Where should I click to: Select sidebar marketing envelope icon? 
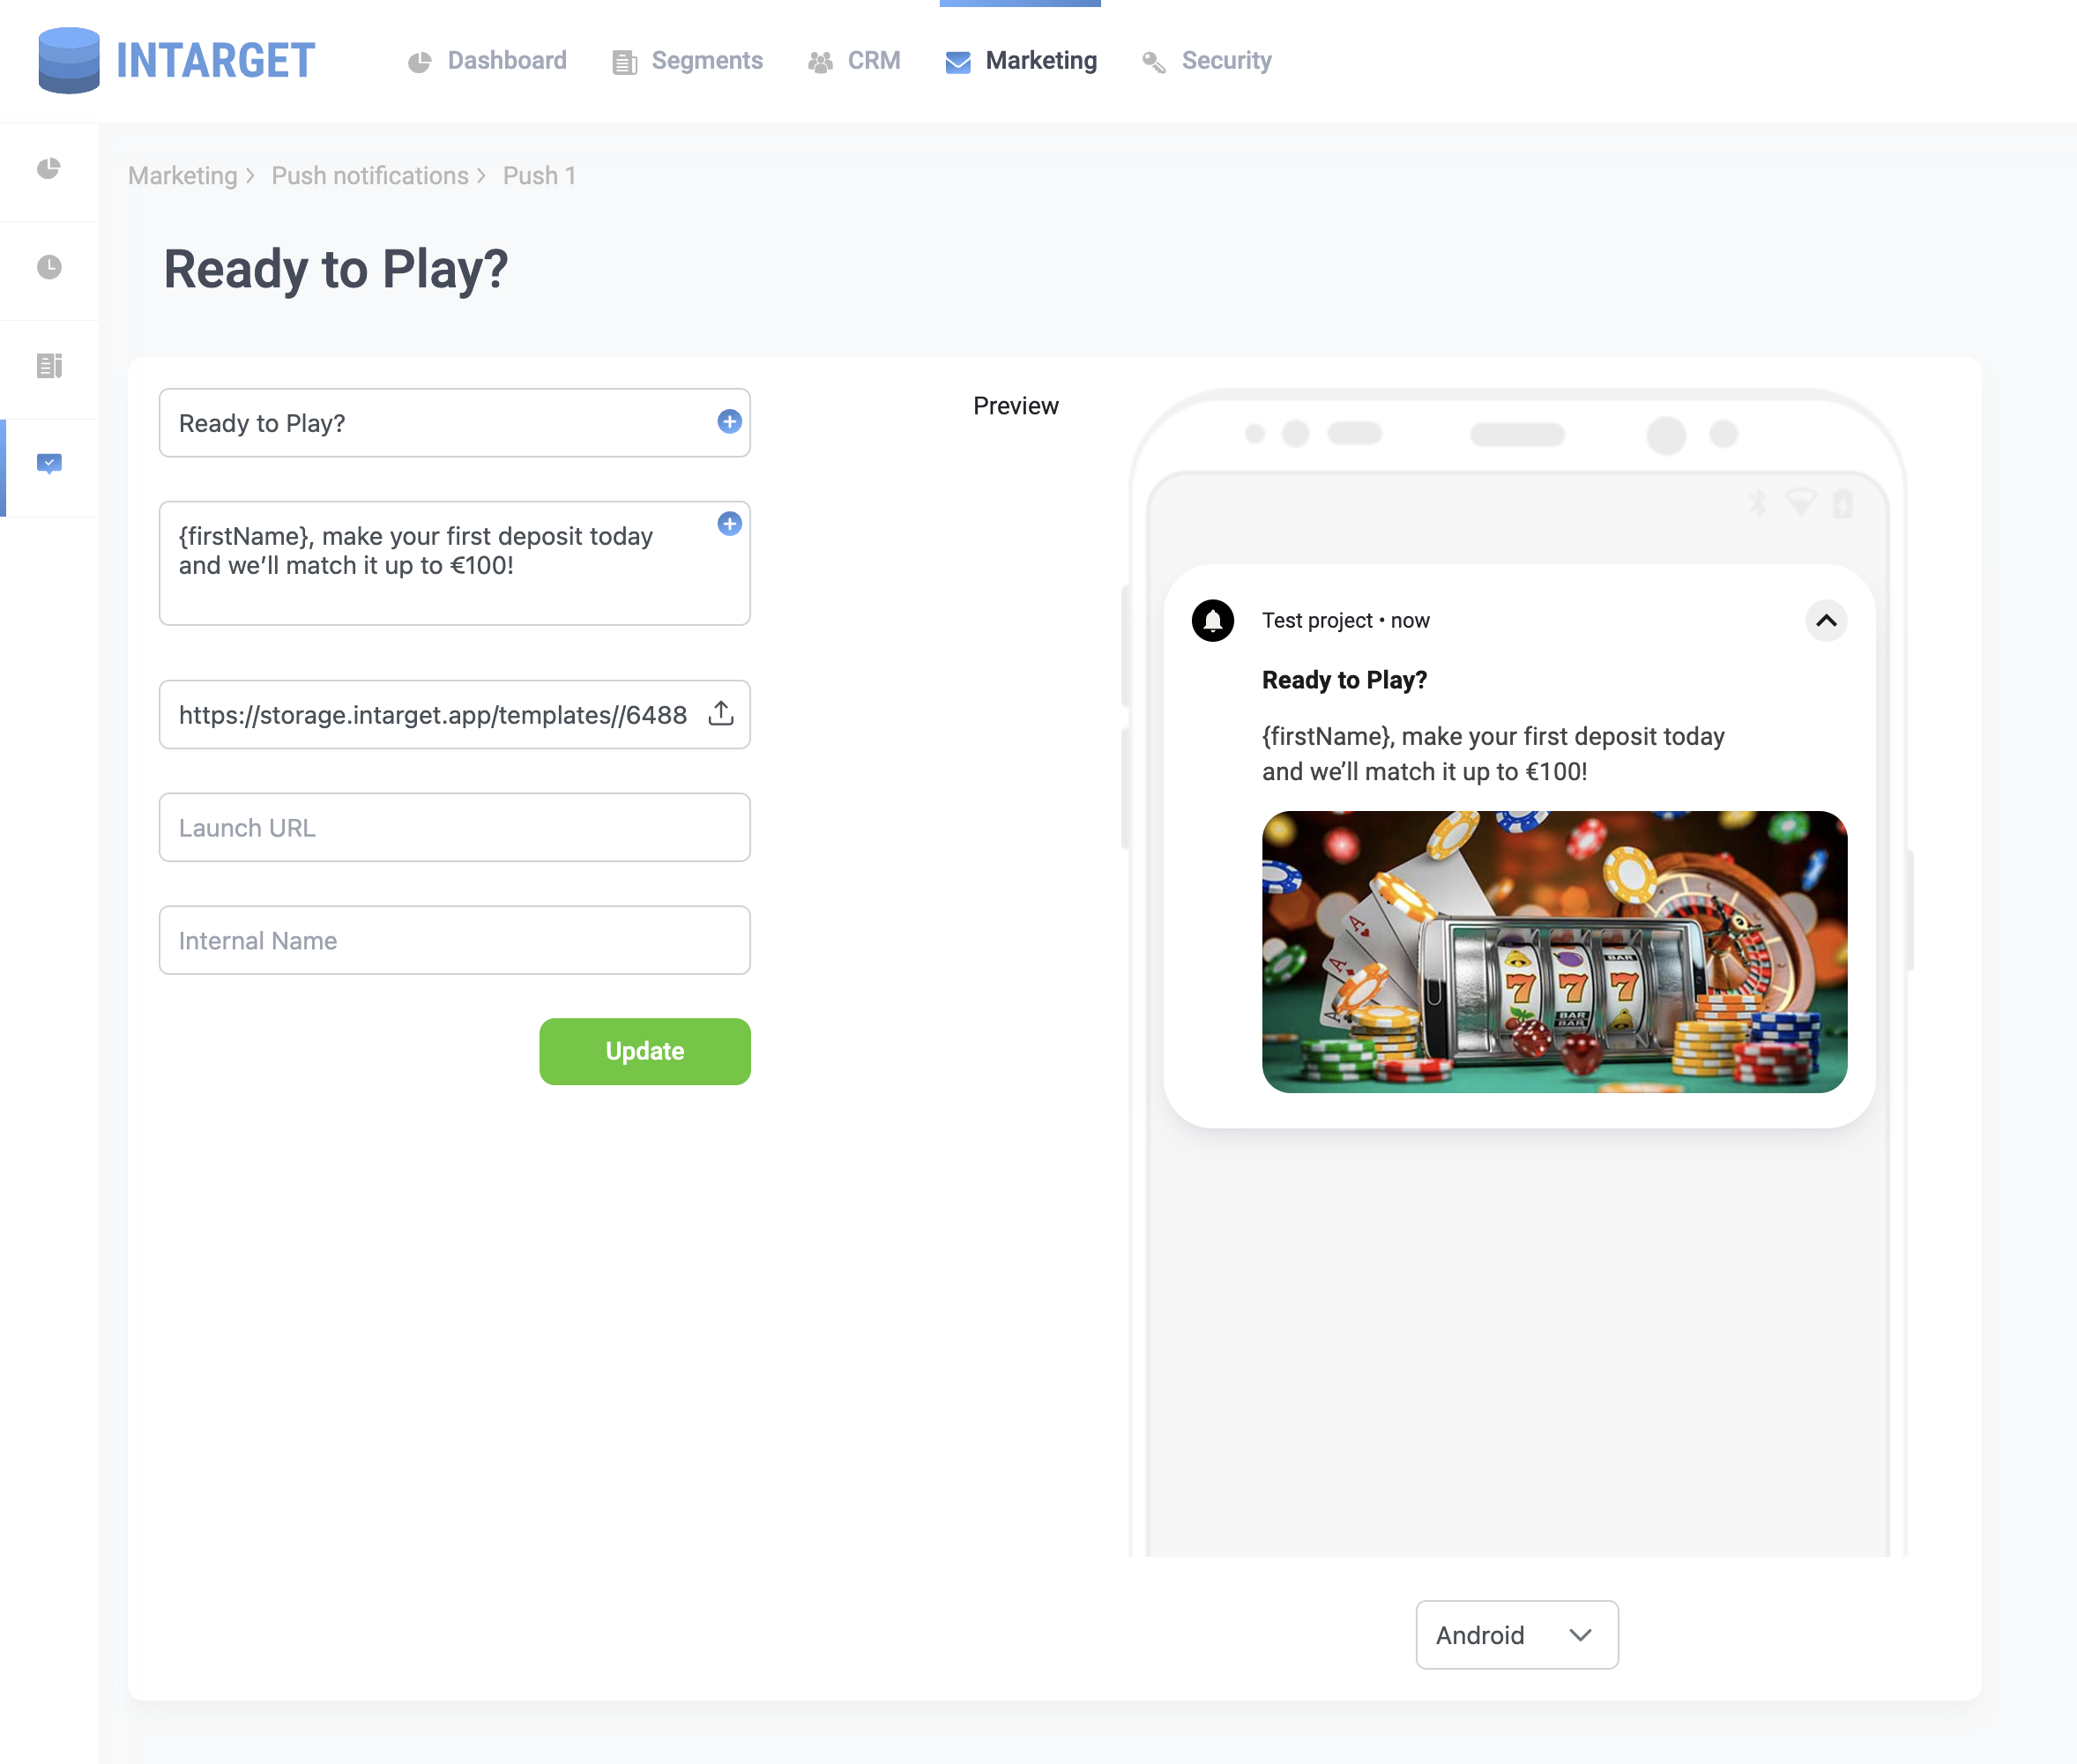tap(49, 463)
